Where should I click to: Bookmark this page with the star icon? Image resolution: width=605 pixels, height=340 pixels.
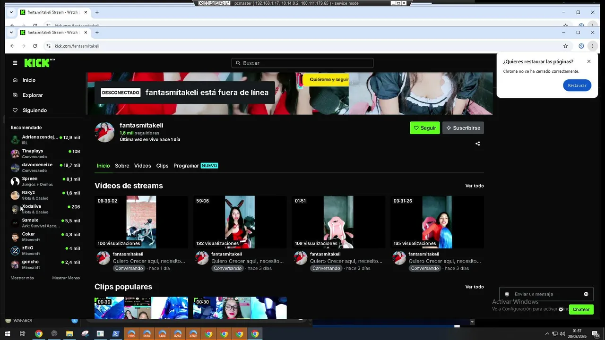click(565, 46)
